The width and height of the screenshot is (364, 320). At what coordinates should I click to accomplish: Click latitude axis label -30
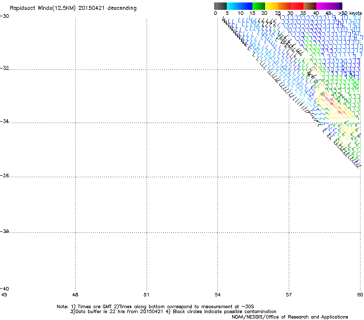click(4, 16)
